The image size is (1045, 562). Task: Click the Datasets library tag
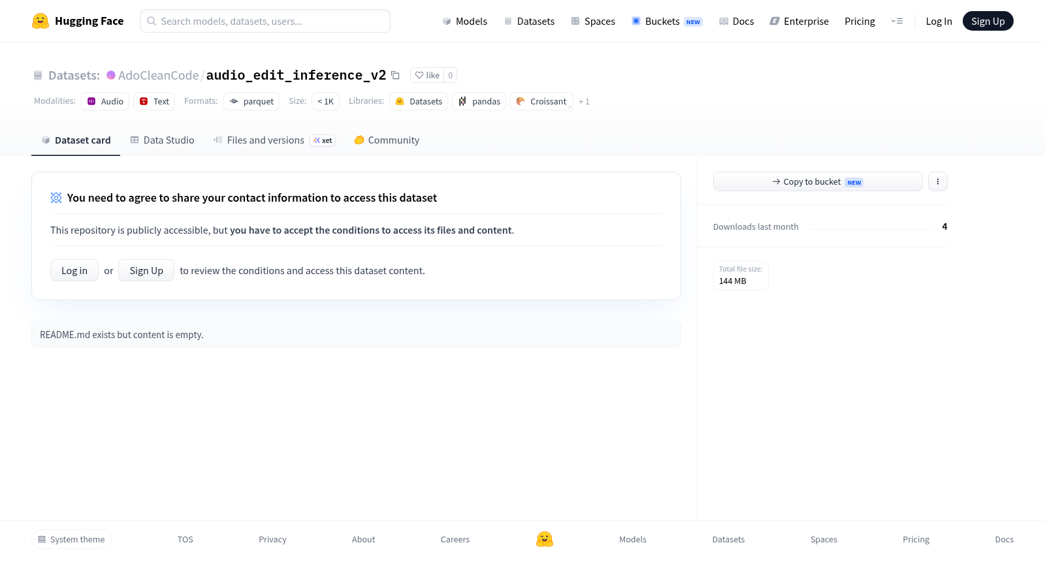[x=419, y=101]
